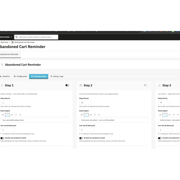Select the ES language tab in Step 2
The image size is (180, 180).
pyautogui.click(x=90, y=115)
